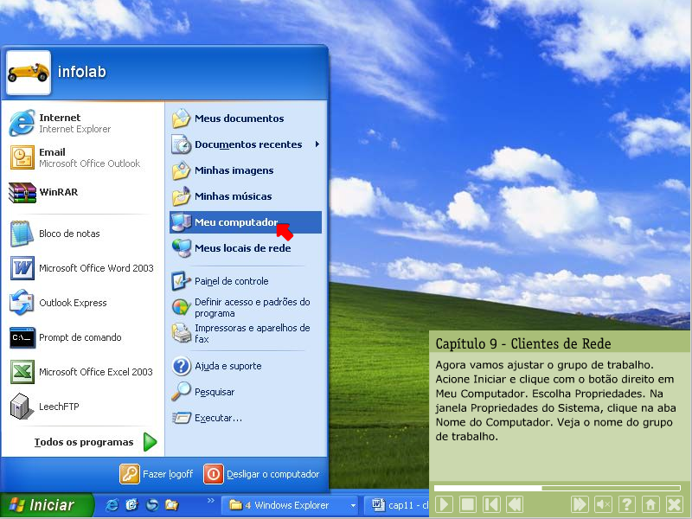Screen dimensions: 692x519
Task: Show hidden Quick Launch items chevron
Action: [x=210, y=501]
